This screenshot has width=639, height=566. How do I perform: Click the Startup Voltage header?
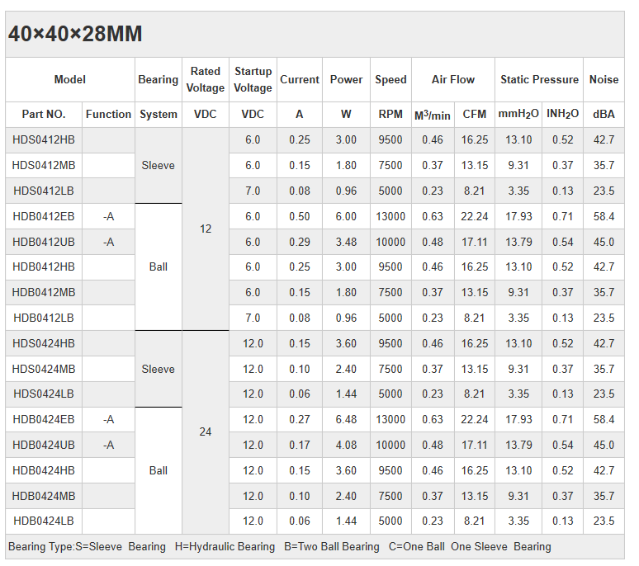pyautogui.click(x=253, y=80)
